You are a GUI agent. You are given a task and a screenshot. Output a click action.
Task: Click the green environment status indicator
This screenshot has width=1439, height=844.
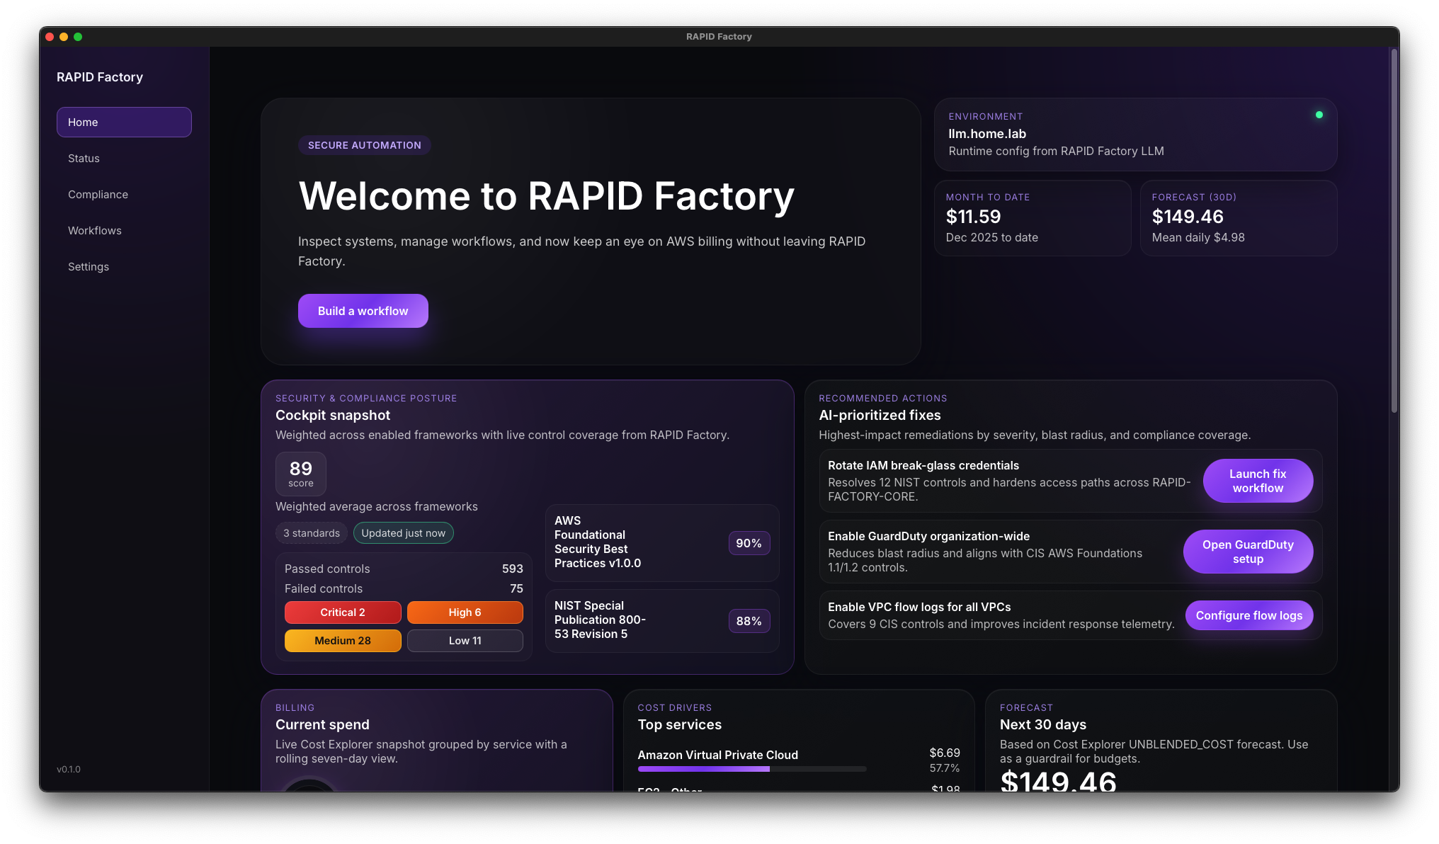coord(1319,113)
